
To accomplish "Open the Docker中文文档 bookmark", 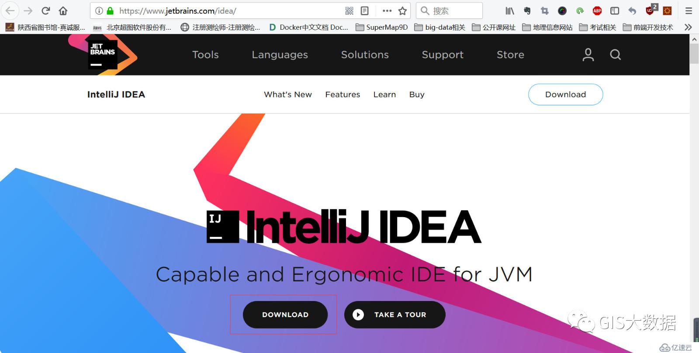I will coord(308,27).
